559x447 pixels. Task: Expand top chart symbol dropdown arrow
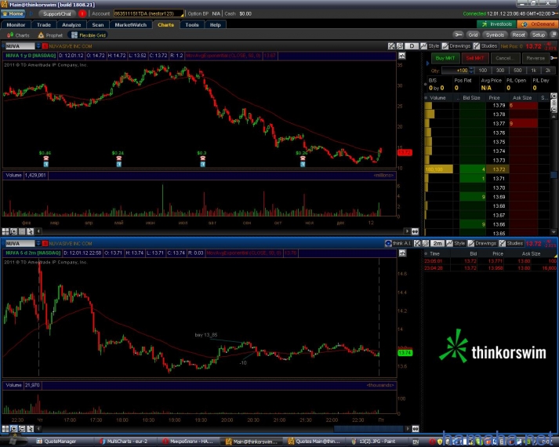pyautogui.click(x=38, y=46)
